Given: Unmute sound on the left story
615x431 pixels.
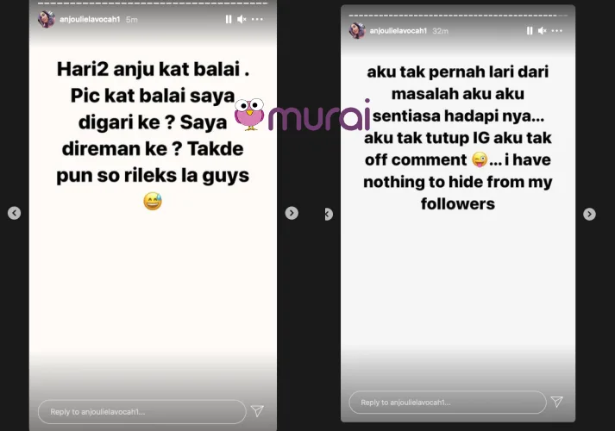Looking at the screenshot, I should [242, 19].
